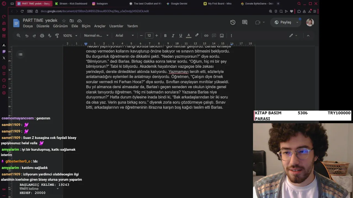
Task: Expand the word count dropdown arrow
Action: pyautogui.click(x=58, y=189)
